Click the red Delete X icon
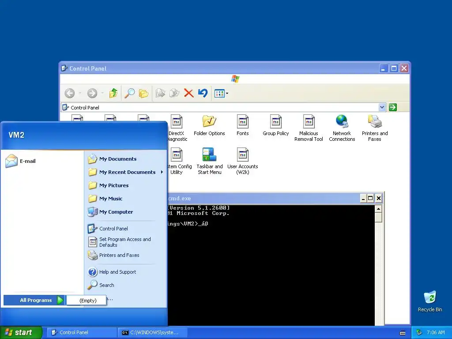Screen dimensions: 452x339 point(189,93)
